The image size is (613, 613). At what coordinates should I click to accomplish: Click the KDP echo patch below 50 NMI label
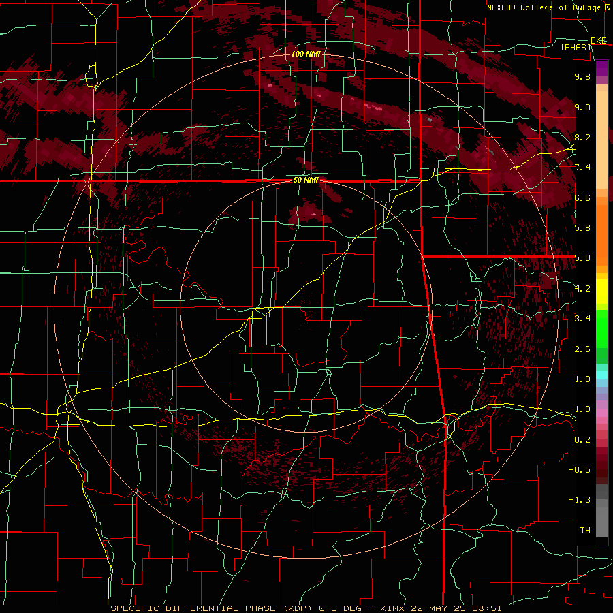point(311,215)
